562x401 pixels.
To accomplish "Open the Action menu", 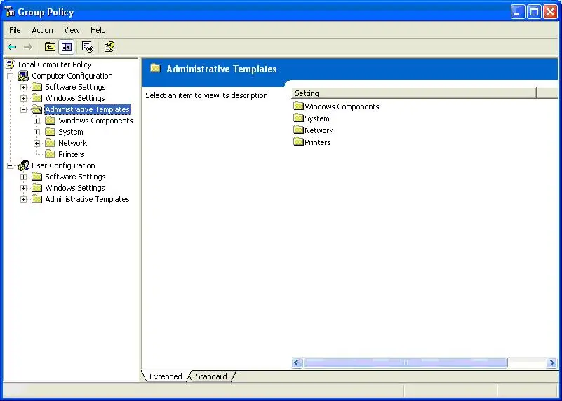I will click(x=42, y=30).
